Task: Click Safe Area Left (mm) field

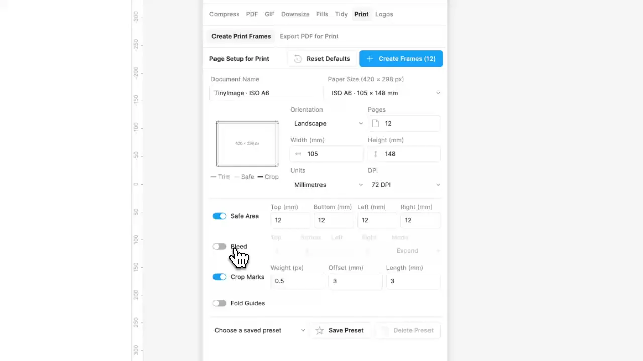Action: coord(377,220)
